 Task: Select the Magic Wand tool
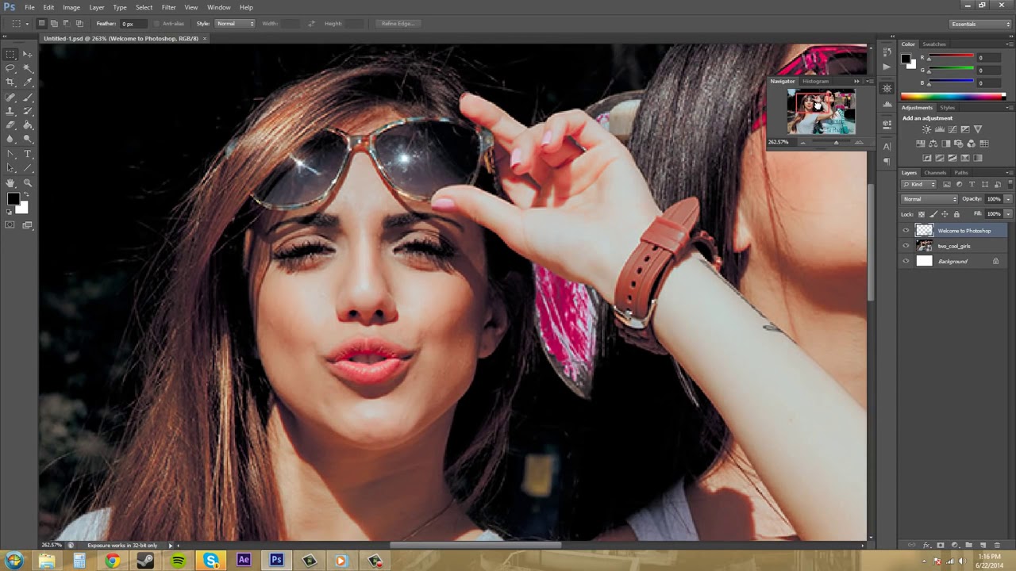pyautogui.click(x=27, y=68)
